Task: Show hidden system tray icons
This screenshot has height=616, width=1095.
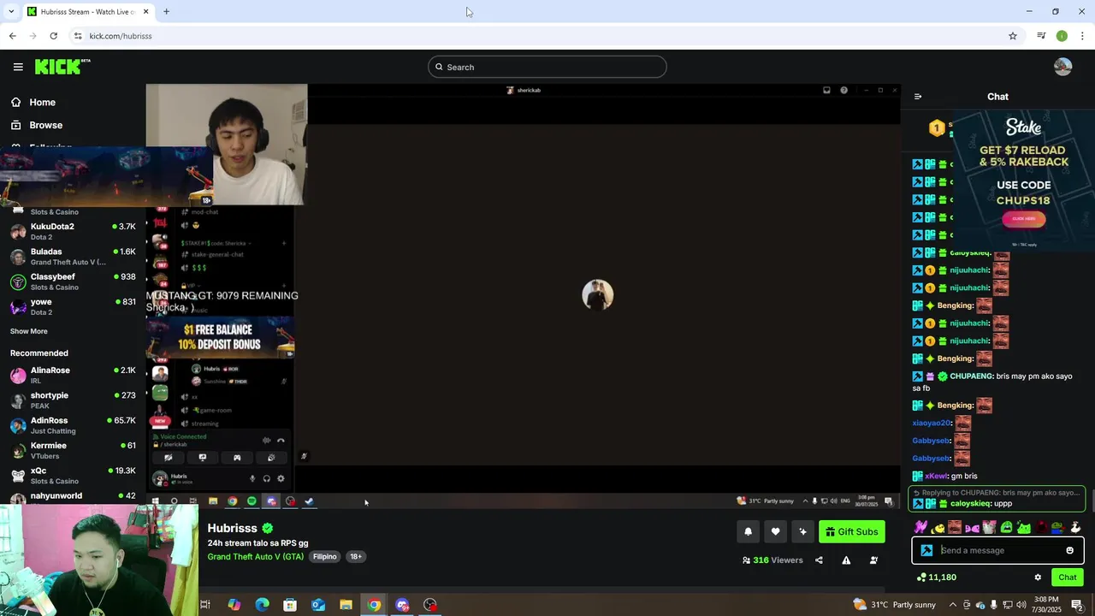Action: pos(952,605)
